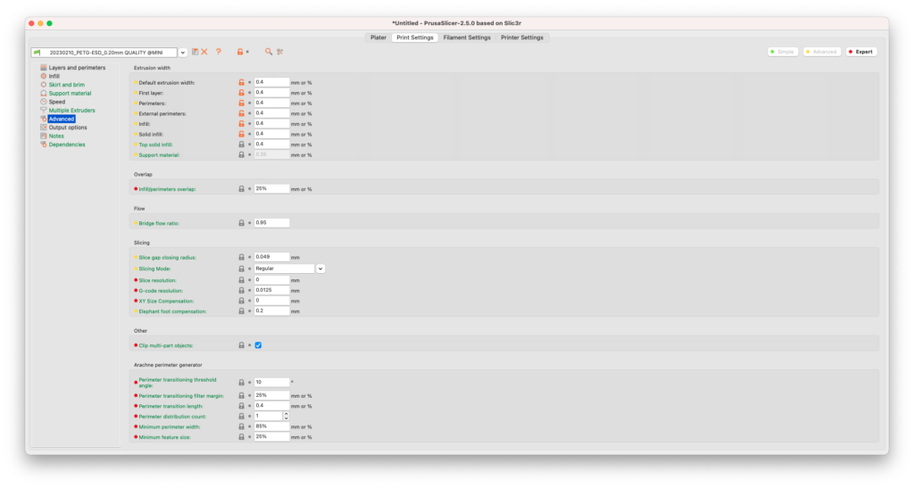Open settings search magnifier icon
Image resolution: width=914 pixels, height=488 pixels.
(x=268, y=52)
